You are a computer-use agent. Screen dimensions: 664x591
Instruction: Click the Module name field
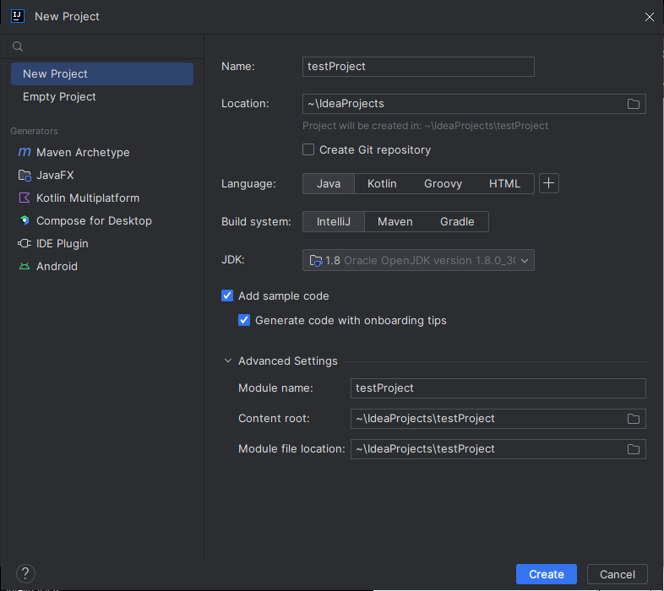pyautogui.click(x=498, y=388)
